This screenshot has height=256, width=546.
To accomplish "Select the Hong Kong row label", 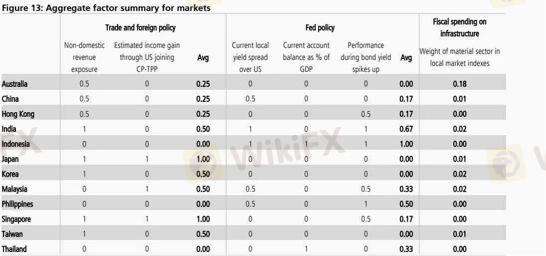I will (x=18, y=114).
